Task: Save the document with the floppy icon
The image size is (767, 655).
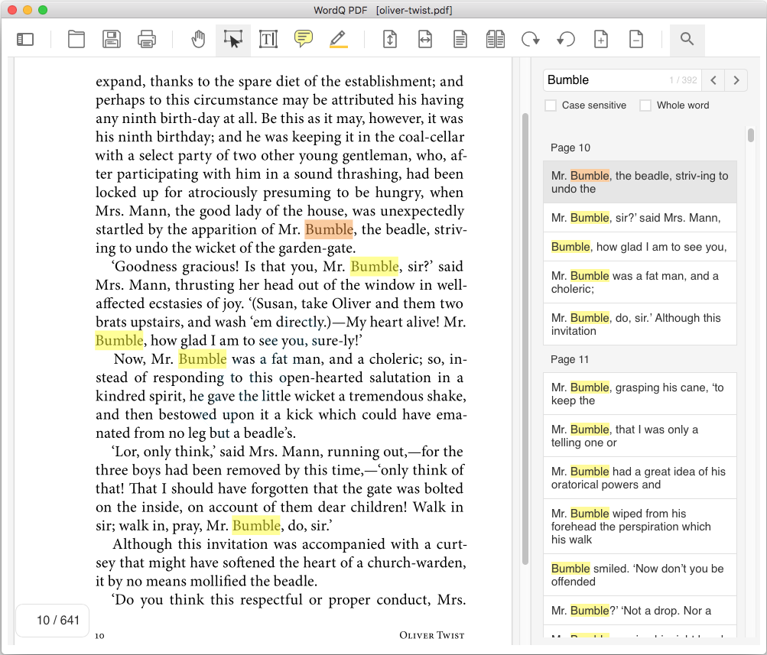Action: click(x=112, y=39)
